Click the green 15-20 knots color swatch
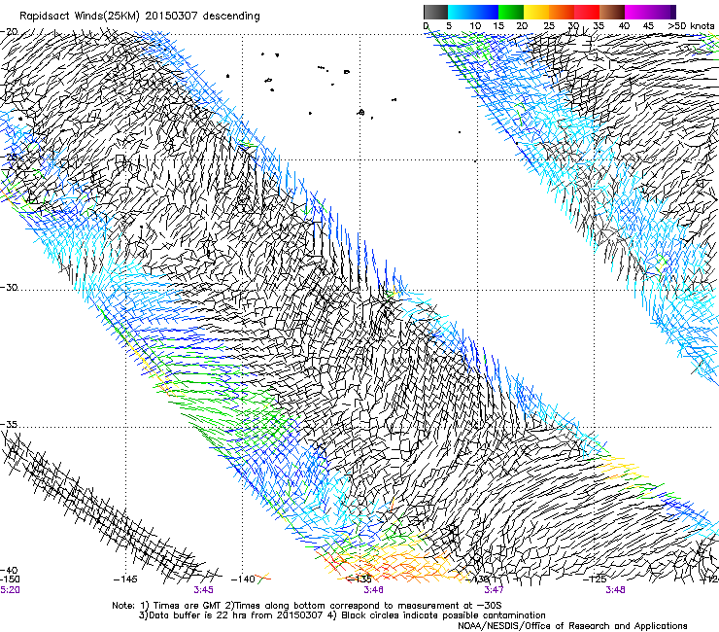The image size is (719, 632). 511,12
